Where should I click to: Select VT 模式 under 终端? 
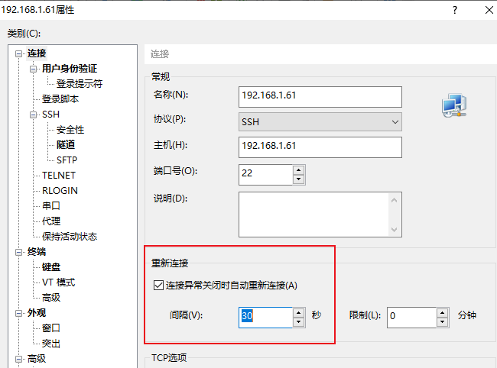coord(59,282)
